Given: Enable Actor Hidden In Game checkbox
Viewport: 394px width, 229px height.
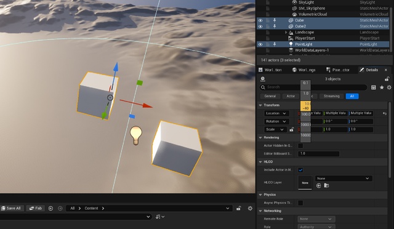Looking at the screenshot, I should pyautogui.click(x=300, y=145).
